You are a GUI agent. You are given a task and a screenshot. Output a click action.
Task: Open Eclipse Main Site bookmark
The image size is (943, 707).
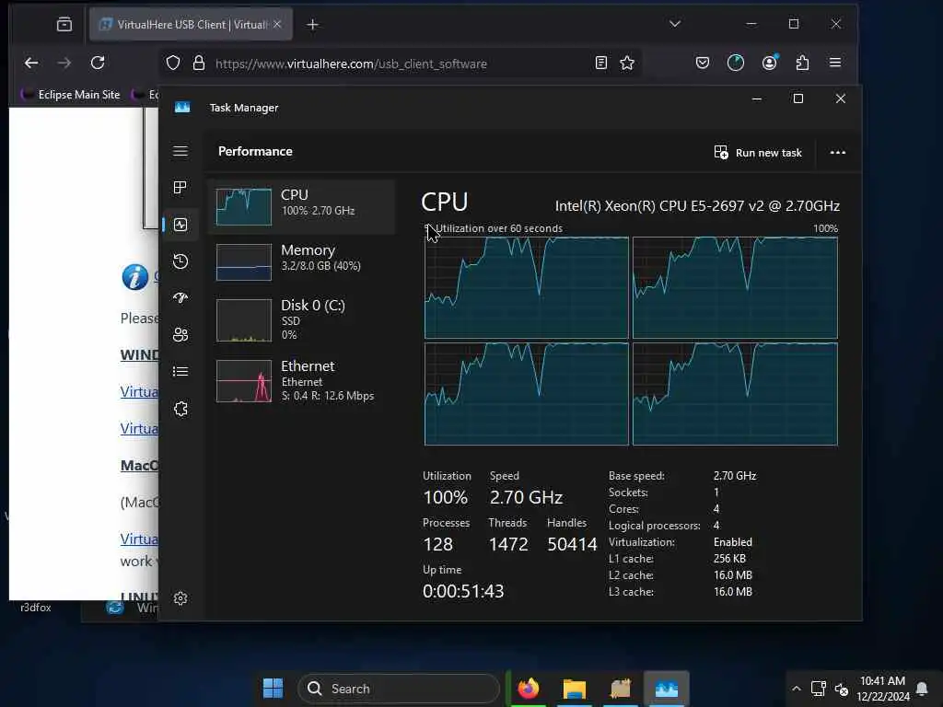click(x=70, y=95)
